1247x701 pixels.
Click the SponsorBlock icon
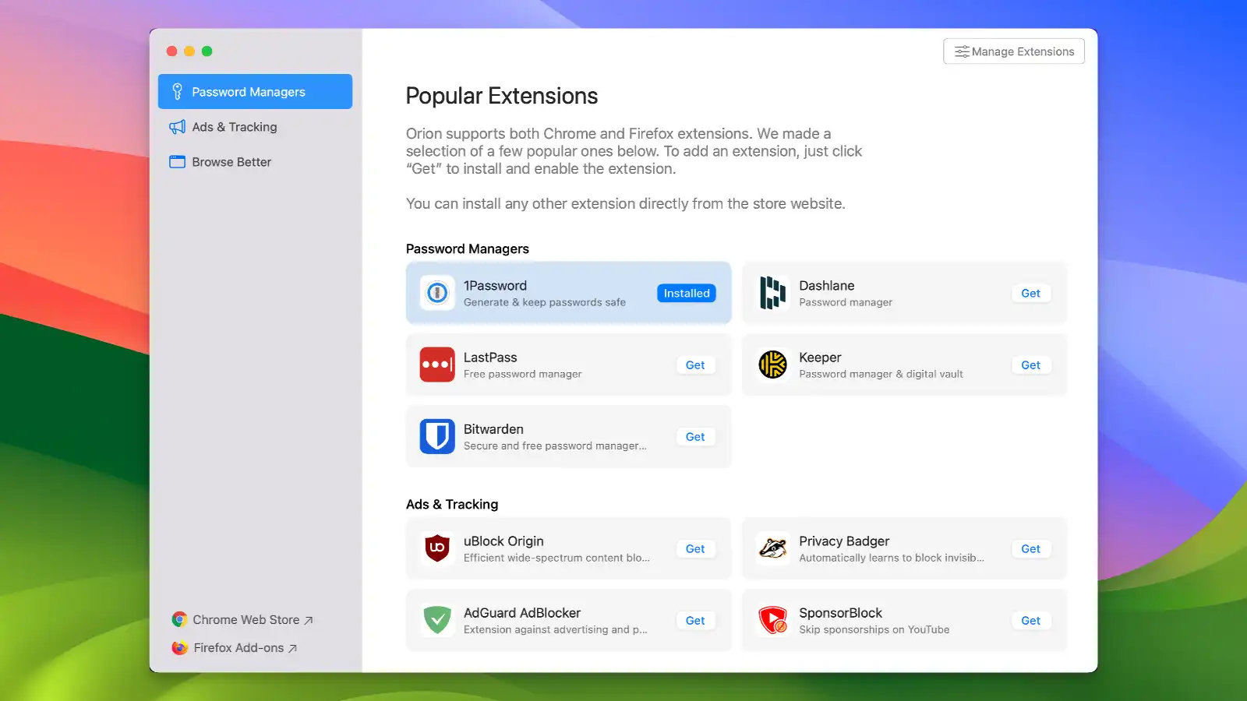click(772, 620)
